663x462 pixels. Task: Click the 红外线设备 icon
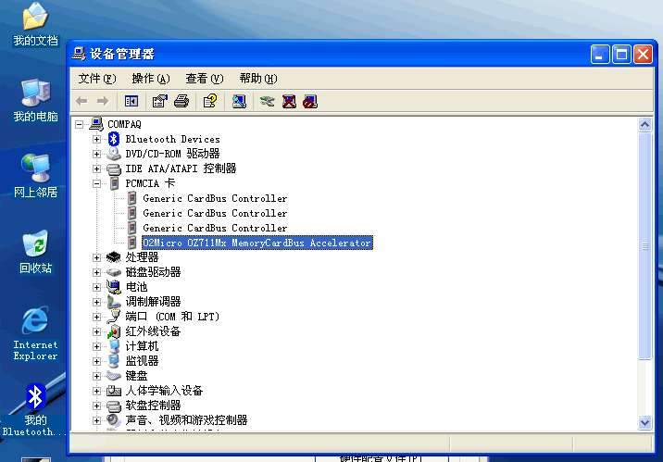coord(113,331)
